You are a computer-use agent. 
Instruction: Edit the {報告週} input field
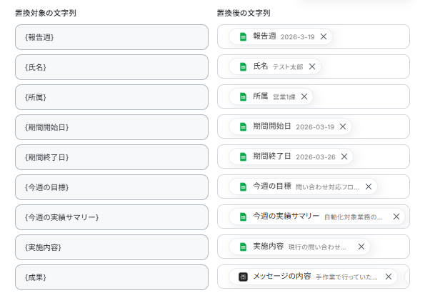[x=111, y=37]
